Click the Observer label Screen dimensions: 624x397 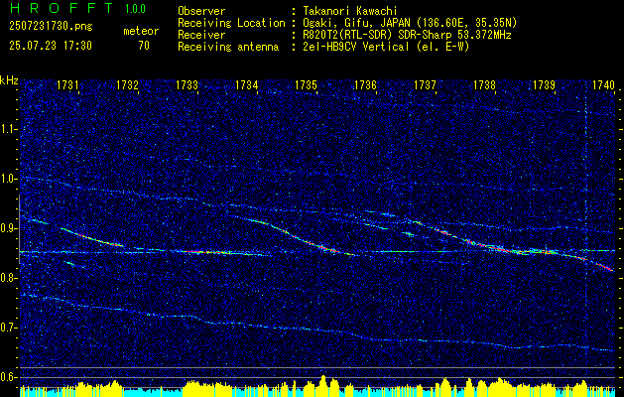[201, 11]
